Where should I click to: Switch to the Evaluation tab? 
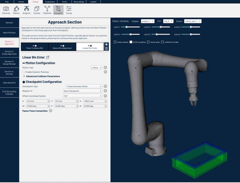tap(50, 1)
